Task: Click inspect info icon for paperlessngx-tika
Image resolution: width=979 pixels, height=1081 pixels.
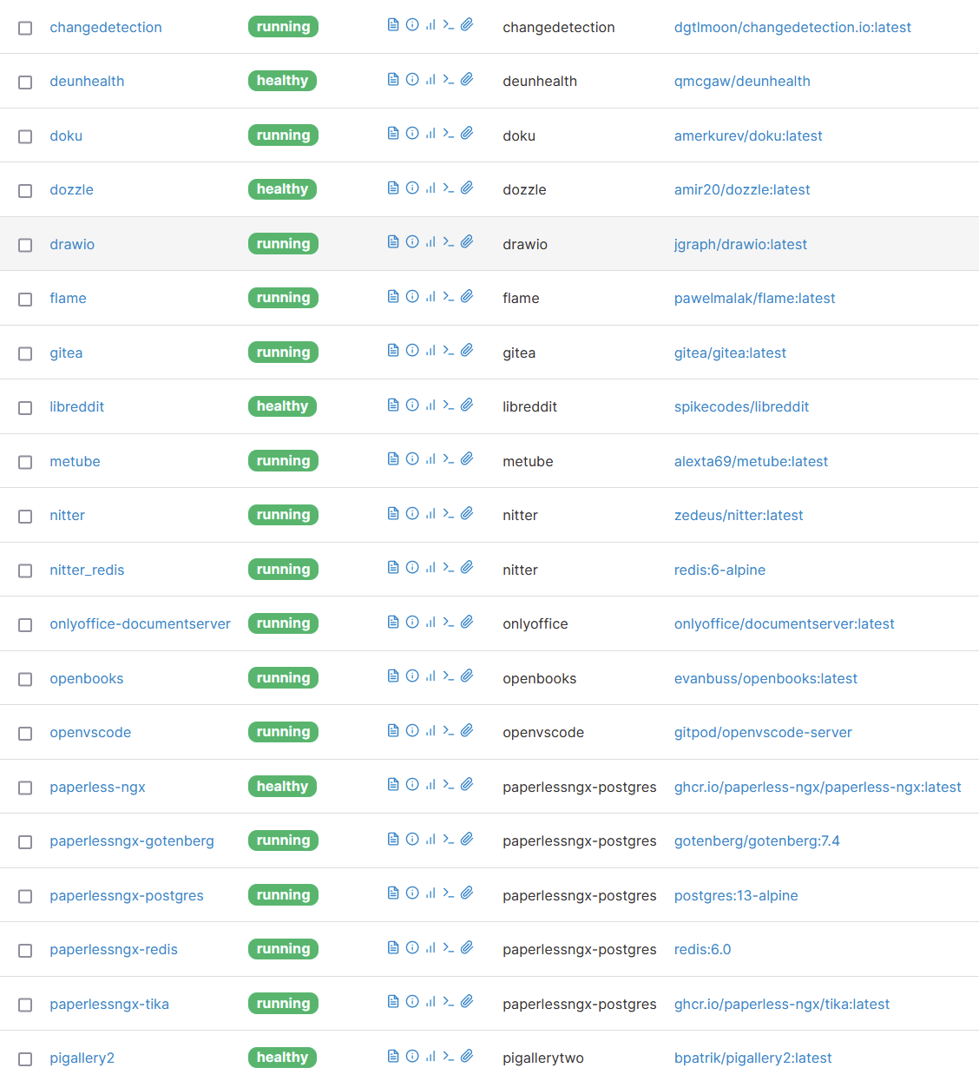Action: point(412,1002)
